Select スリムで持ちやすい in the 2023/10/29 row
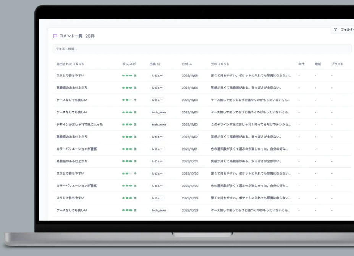 (x=70, y=198)
